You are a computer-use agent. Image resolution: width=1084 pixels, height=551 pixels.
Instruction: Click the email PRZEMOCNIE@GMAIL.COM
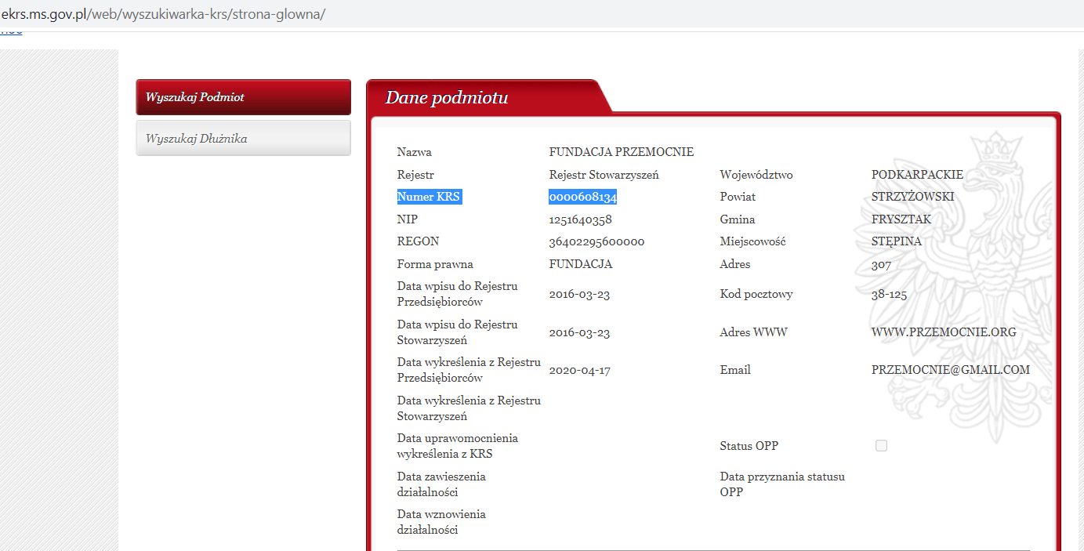pyautogui.click(x=951, y=370)
